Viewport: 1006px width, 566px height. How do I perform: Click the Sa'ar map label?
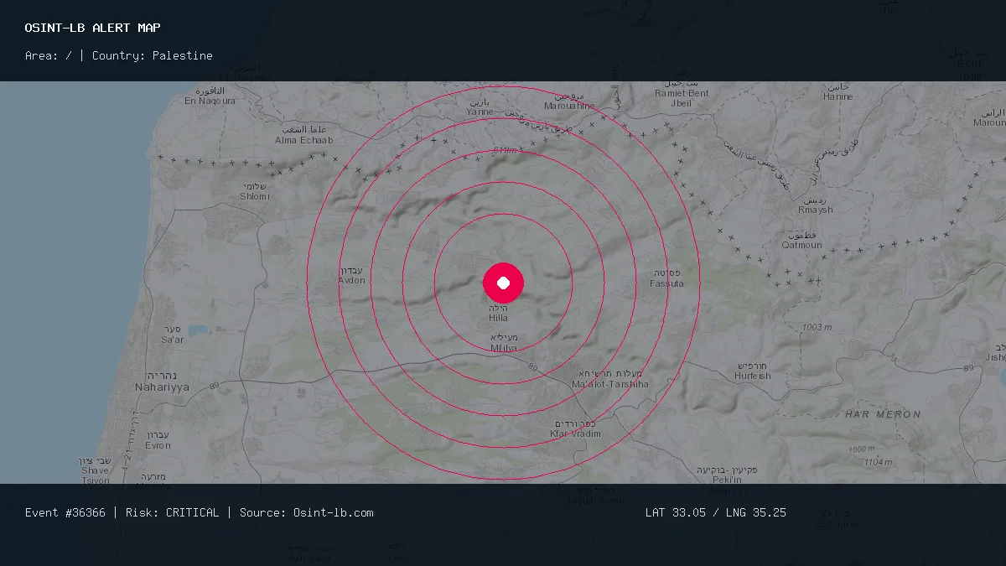(172, 335)
